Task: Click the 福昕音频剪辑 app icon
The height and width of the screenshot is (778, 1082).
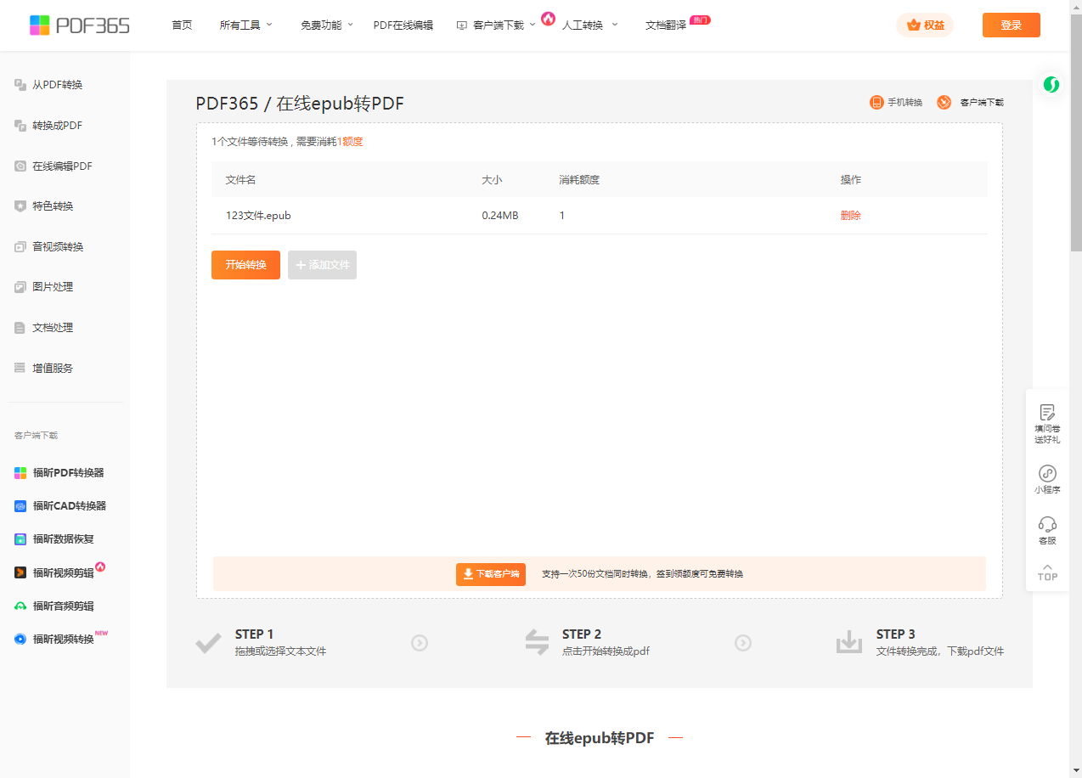Action: [20, 606]
